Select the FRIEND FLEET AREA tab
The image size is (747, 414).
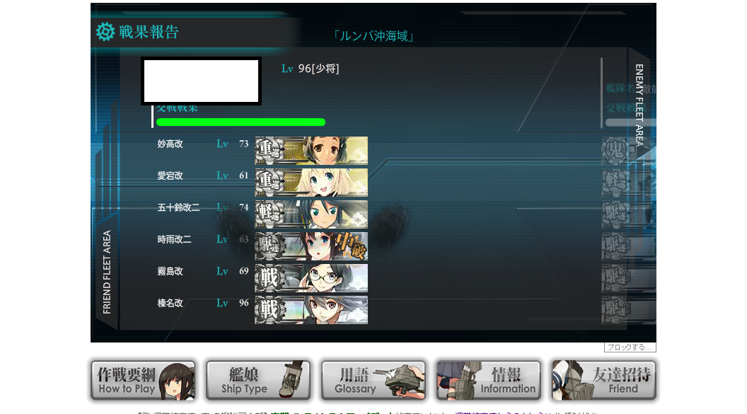tap(107, 272)
